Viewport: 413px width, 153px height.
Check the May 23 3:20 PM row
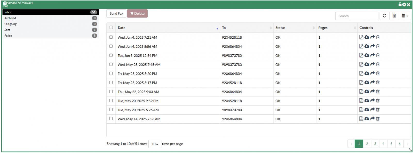pos(111,73)
